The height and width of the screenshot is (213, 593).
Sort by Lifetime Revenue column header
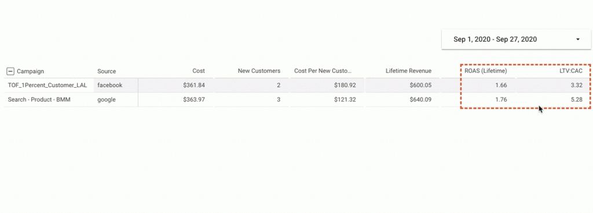point(408,70)
